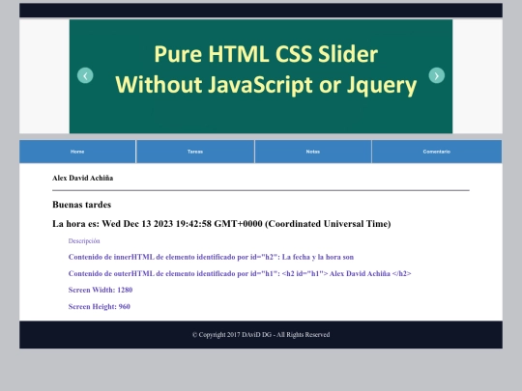Click the Pure HTML CSS Slider banner image
This screenshot has width=522, height=391.
tap(261, 76)
